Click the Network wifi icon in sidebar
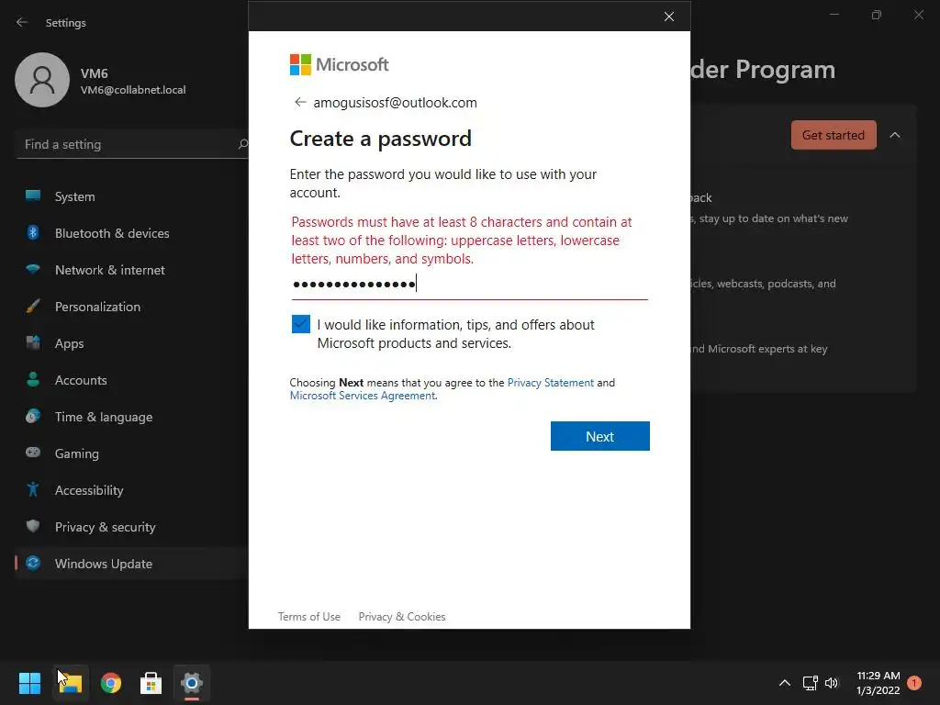 33,269
